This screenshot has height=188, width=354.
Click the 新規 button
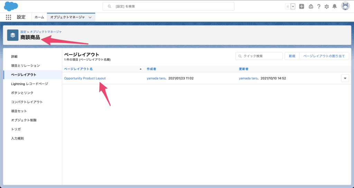pos(292,56)
